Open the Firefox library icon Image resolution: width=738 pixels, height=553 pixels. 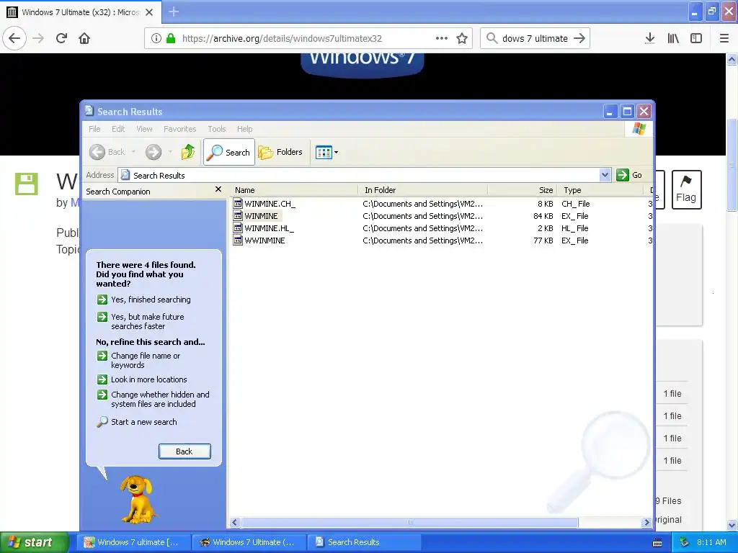pos(673,38)
